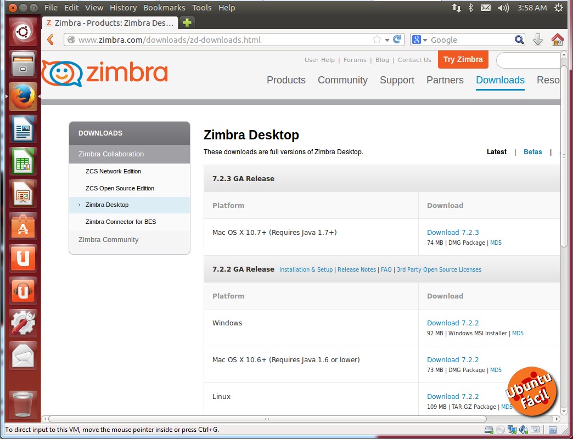The height and width of the screenshot is (439, 573).
Task: Open the Bluetooth indicator in top panel
Action: 471,8
